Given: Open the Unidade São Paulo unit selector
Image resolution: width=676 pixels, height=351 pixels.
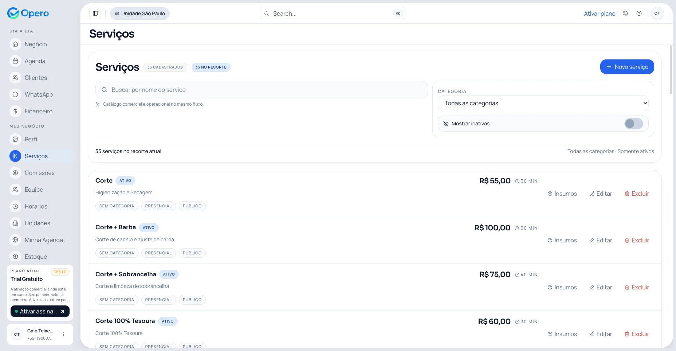Looking at the screenshot, I should (x=140, y=13).
